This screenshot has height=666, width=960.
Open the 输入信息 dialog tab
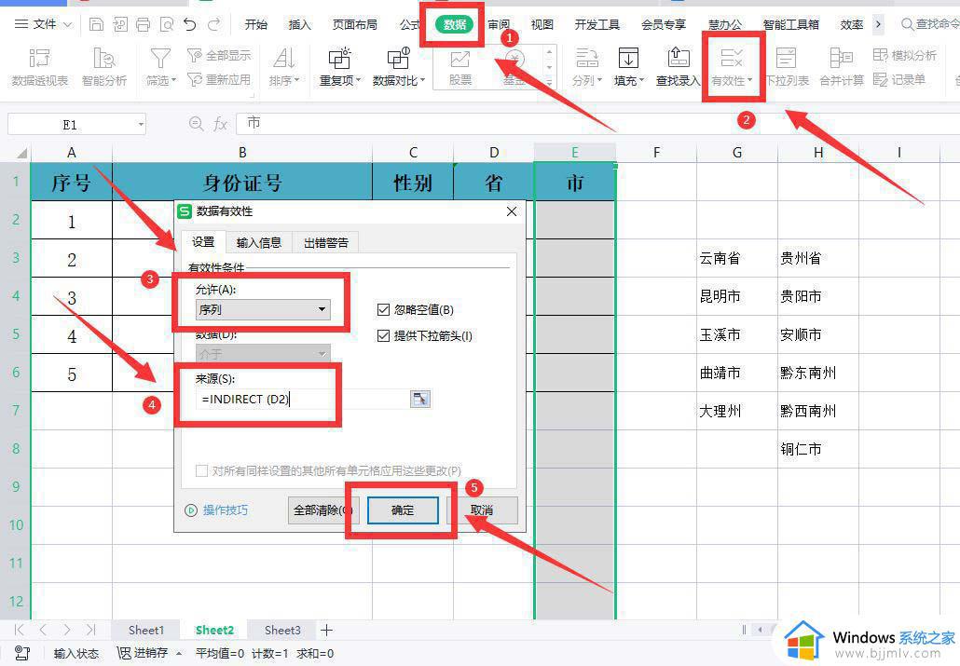click(259, 242)
